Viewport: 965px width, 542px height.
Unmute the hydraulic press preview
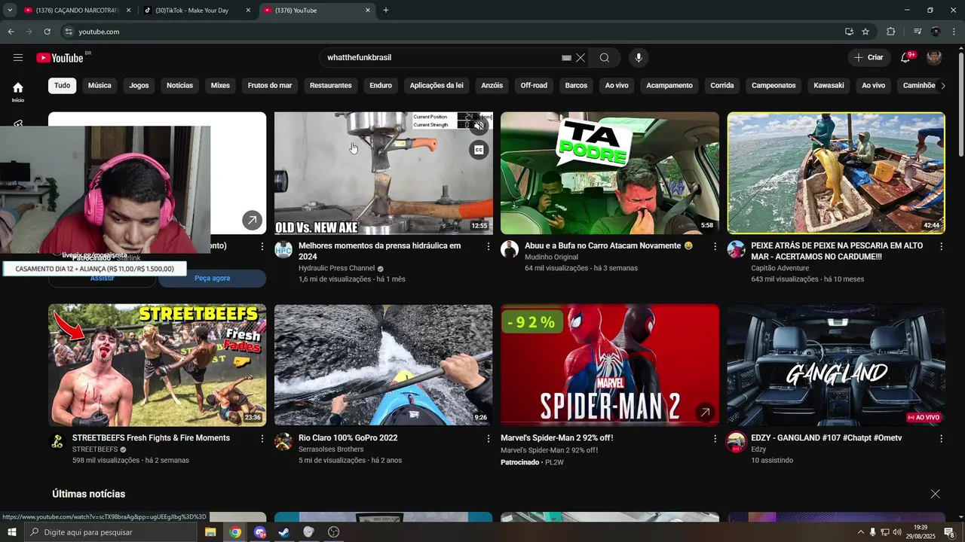478,126
